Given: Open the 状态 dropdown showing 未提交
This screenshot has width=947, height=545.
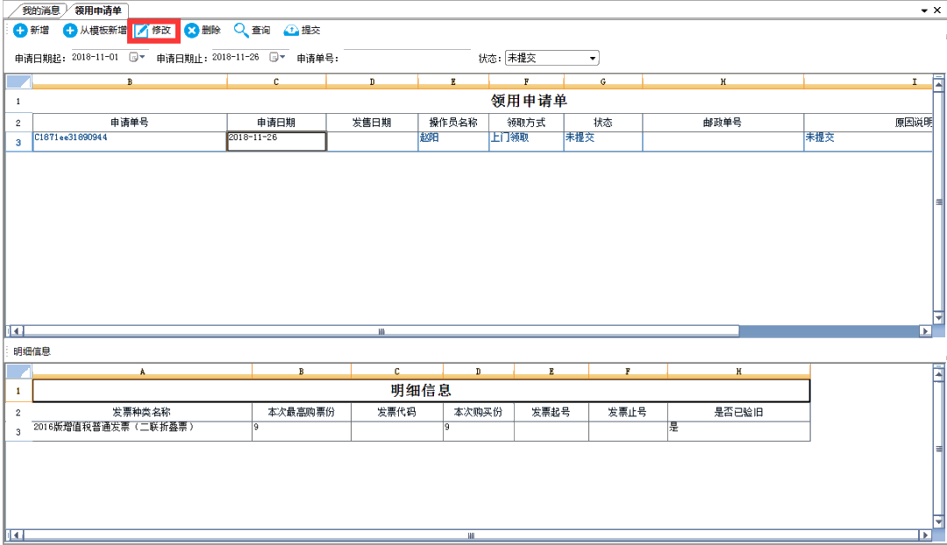Looking at the screenshot, I should point(552,58).
